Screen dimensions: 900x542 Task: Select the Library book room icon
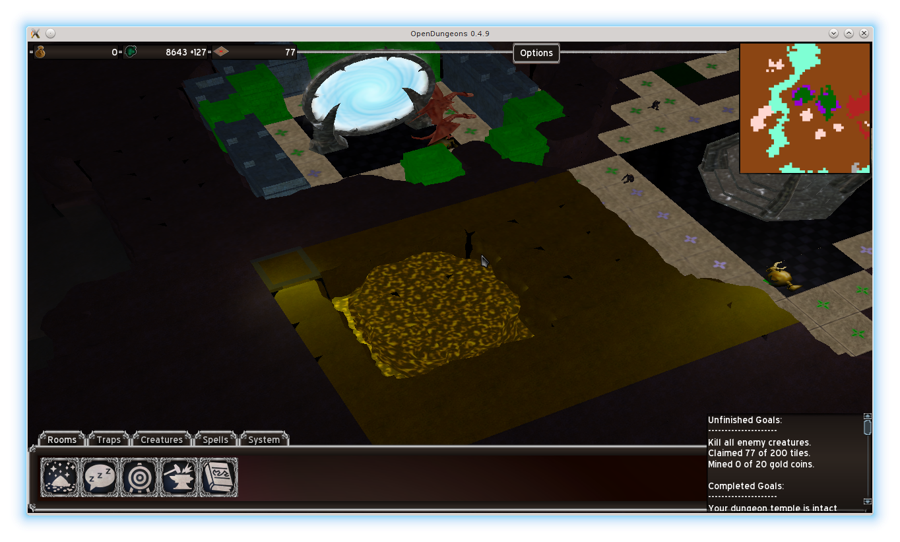218,477
